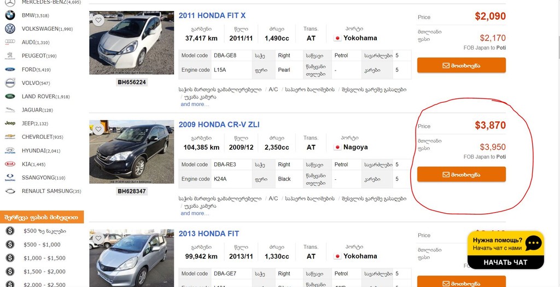Toggle heart on 2009 Honda CR-V ZLI
Image resolution: width=560 pixels, height=287 pixels.
98,130
